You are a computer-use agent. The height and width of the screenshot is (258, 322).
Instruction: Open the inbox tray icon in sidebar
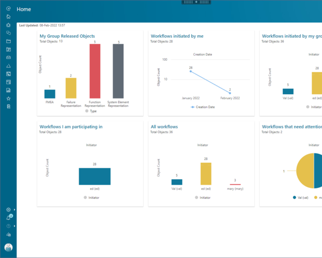8,57
